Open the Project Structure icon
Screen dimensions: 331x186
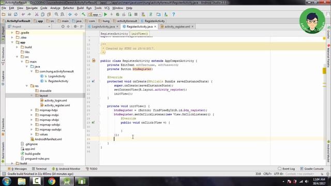point(158,14)
